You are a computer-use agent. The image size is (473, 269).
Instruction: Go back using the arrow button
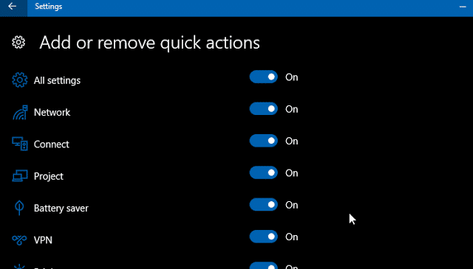(13, 7)
